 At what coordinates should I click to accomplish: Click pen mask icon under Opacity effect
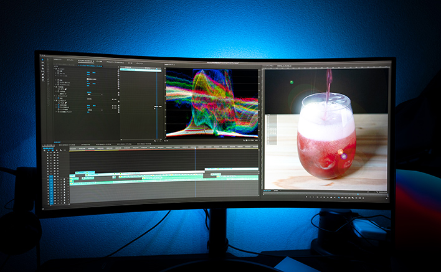(x=65, y=89)
